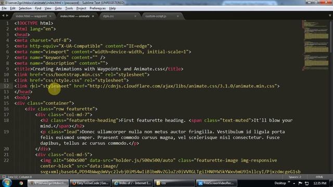
Task: Open the File menu
Action: tap(4, 8)
